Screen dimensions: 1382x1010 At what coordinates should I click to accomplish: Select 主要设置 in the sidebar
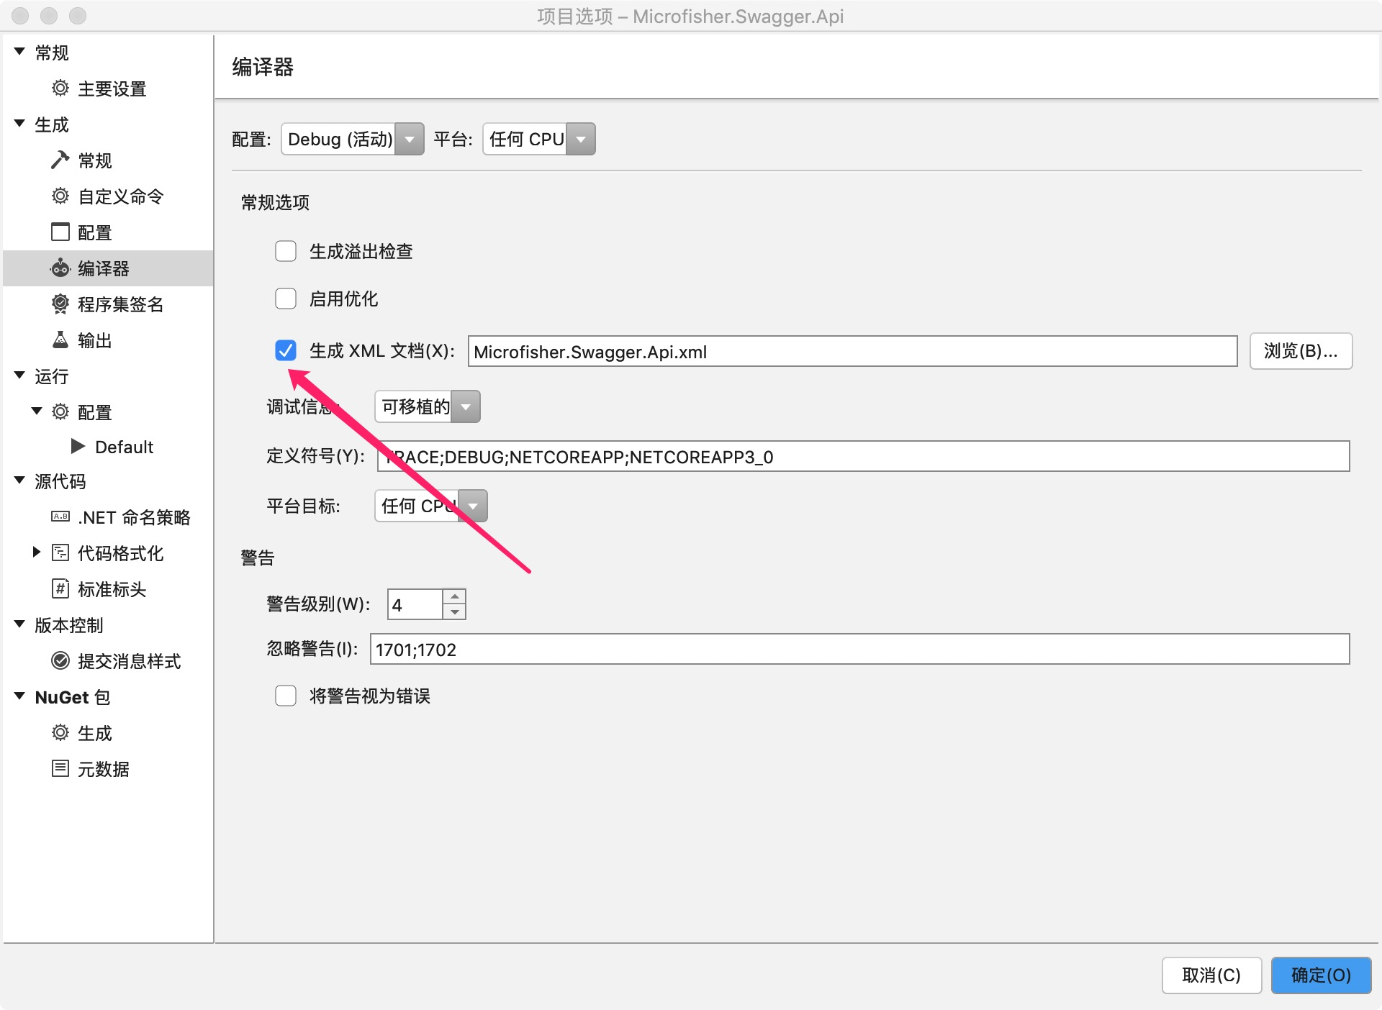(x=112, y=88)
